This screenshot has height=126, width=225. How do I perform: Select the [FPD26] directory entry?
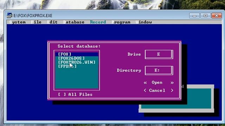coord(77,66)
